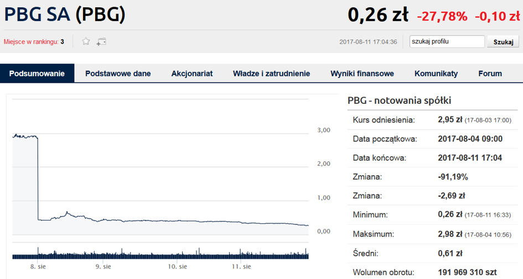Switch to the Podstawowe dane tab

(x=118, y=73)
